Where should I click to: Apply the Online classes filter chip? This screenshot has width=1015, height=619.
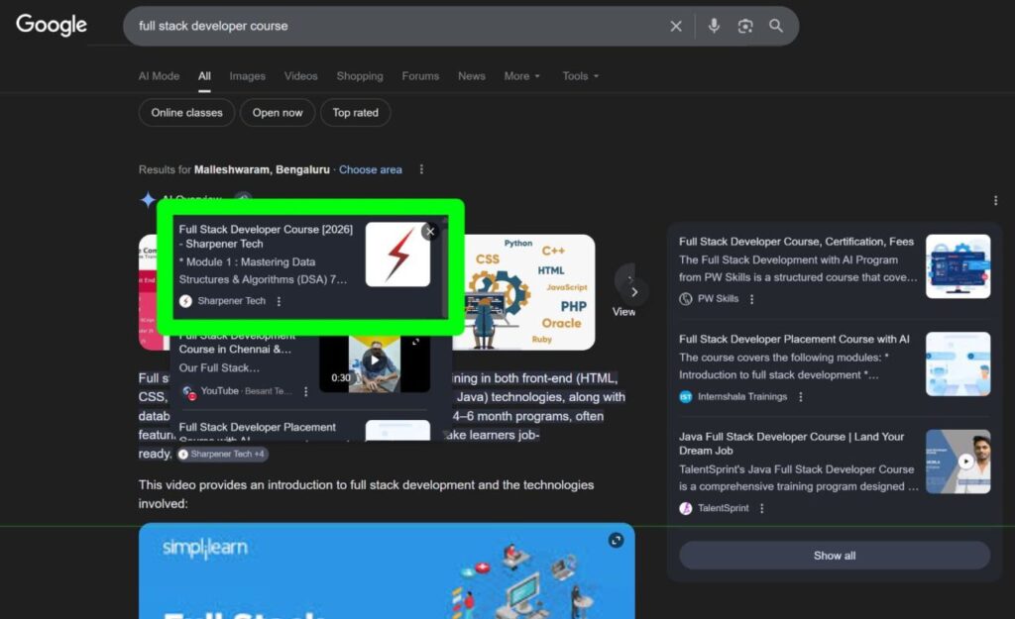pyautogui.click(x=186, y=113)
